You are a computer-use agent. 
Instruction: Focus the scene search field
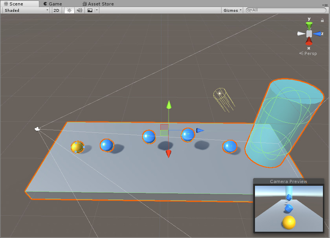click(x=286, y=10)
